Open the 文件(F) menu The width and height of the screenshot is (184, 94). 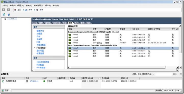click(x=5, y=6)
